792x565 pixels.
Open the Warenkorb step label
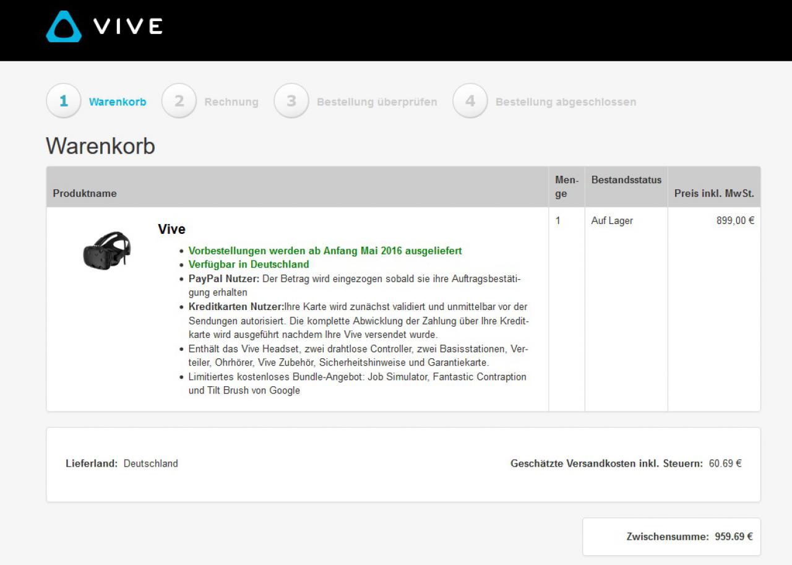[x=118, y=102]
